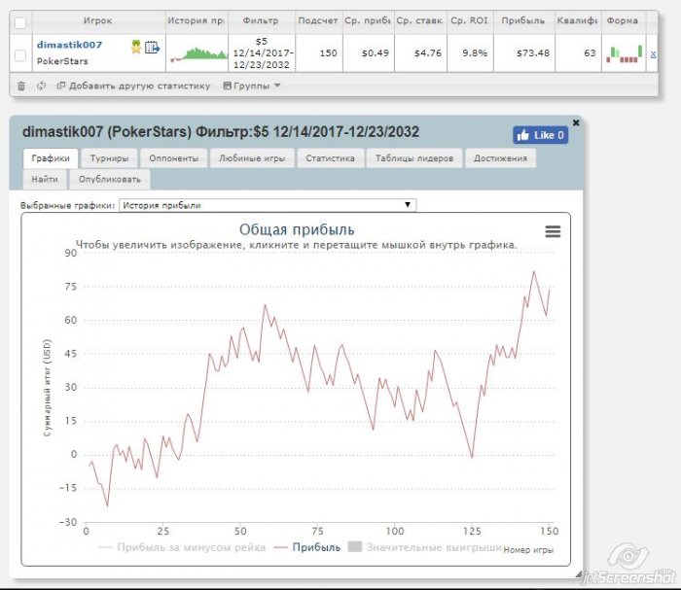The width and height of the screenshot is (681, 590).
Task: Expand the Группы dropdown
Action: 251,86
